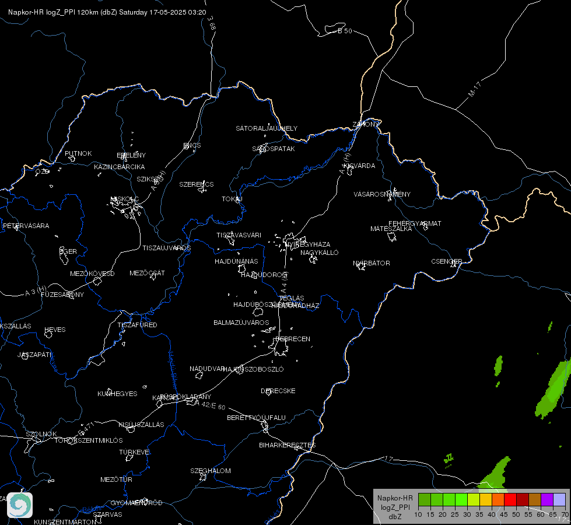The width and height of the screenshot is (571, 525).
Task: Select the SZERENCS label
Action: coord(197,184)
